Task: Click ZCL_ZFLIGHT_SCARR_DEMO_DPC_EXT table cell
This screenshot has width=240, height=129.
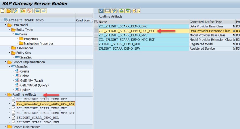Action: (x=143, y=31)
